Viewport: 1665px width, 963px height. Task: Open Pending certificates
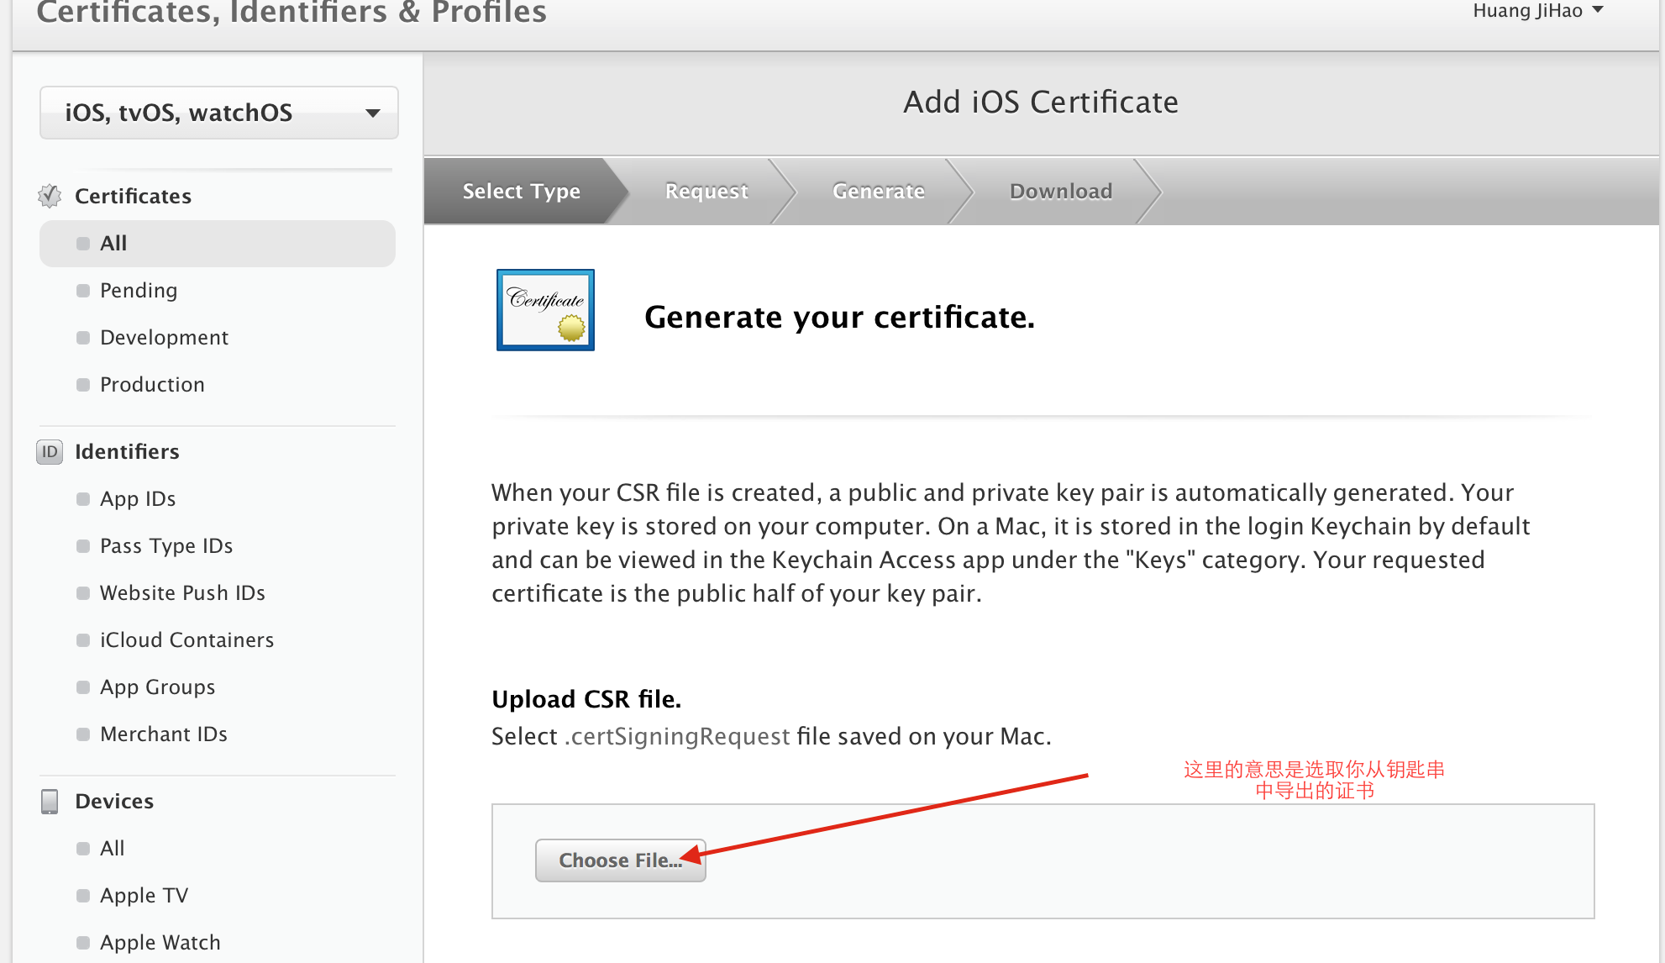tap(139, 291)
